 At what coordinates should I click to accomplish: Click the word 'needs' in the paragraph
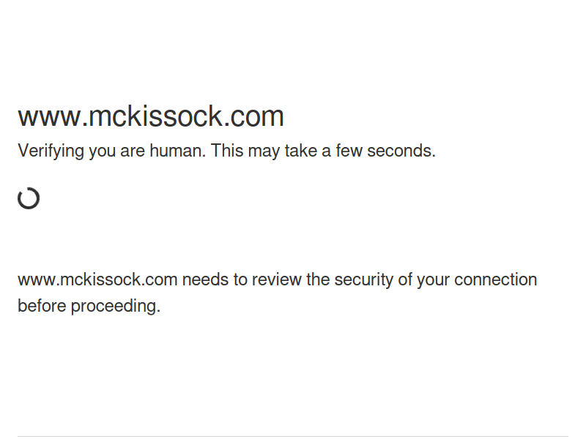click(205, 279)
